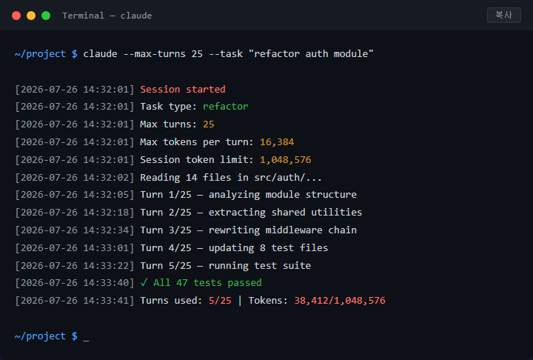
Task: Select the red 'Session started' text
Action: (183, 89)
